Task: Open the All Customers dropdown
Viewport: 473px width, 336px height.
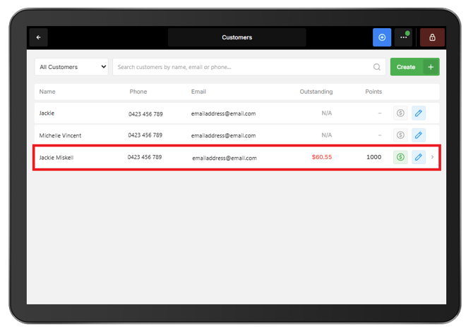Action: [x=71, y=67]
